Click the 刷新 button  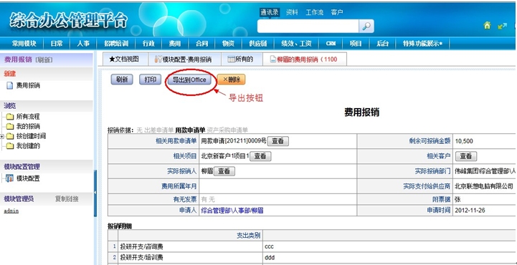click(122, 79)
